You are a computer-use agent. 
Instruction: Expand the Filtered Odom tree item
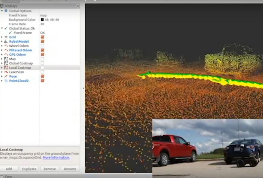pyautogui.click(x=2, y=50)
